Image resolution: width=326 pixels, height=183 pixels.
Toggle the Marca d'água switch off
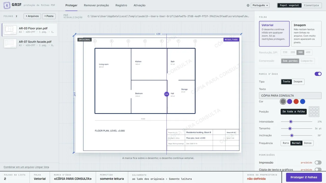click(318, 74)
